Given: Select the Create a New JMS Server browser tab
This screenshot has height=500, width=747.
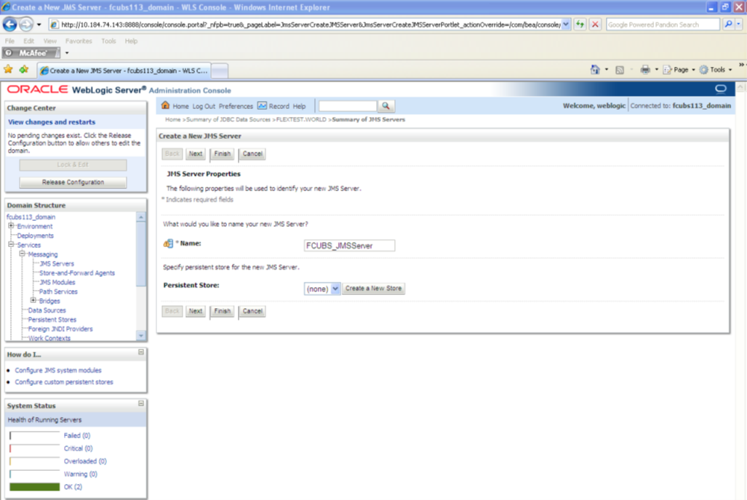Looking at the screenshot, I should tap(124, 70).
